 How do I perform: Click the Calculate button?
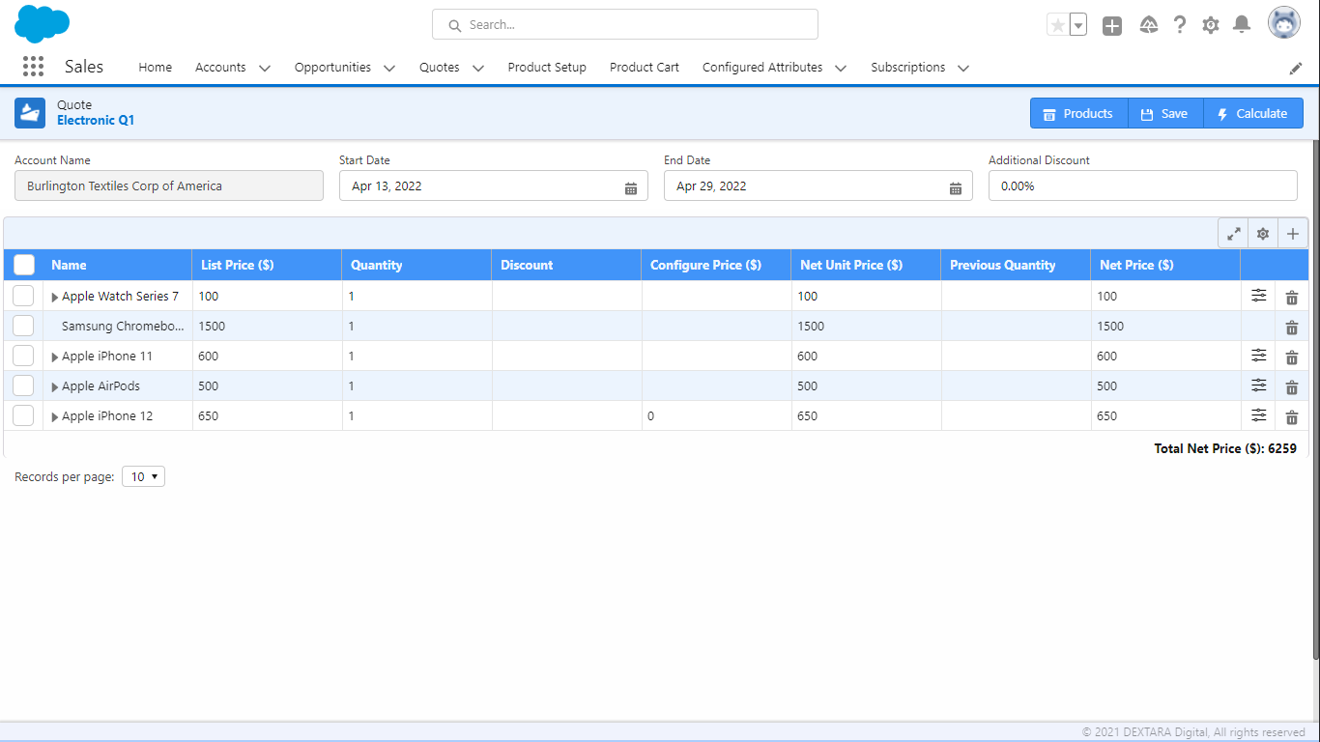click(1252, 114)
